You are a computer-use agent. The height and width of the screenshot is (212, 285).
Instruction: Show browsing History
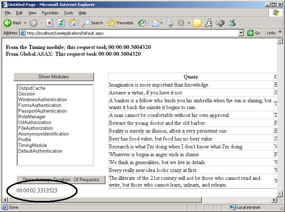pos(142,23)
